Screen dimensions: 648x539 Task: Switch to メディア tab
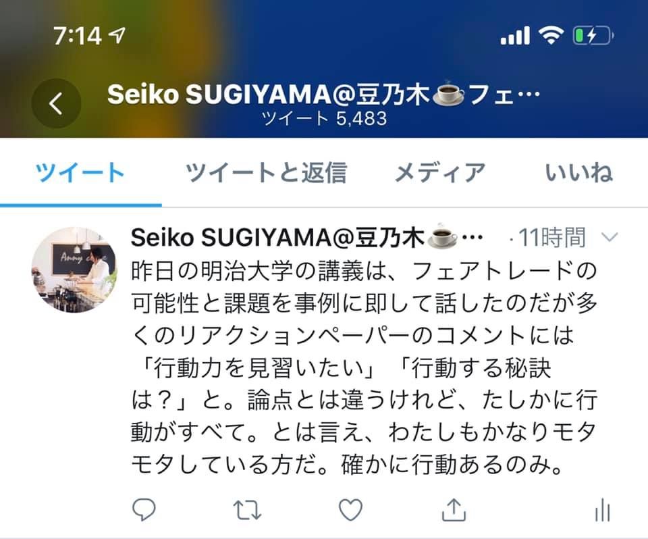point(440,172)
